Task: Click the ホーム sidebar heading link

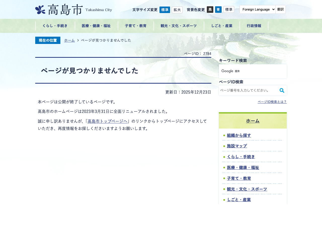Action: point(253,121)
